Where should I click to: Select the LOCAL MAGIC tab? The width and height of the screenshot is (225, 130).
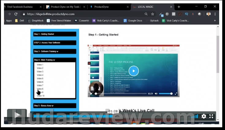(146, 7)
